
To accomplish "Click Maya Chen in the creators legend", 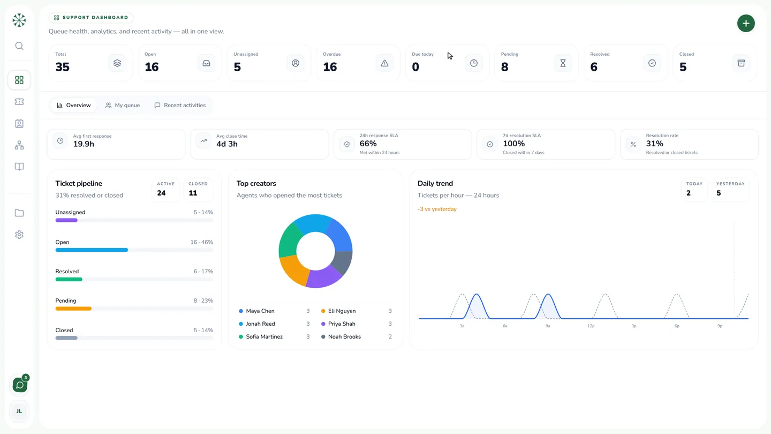I will [274, 311].
